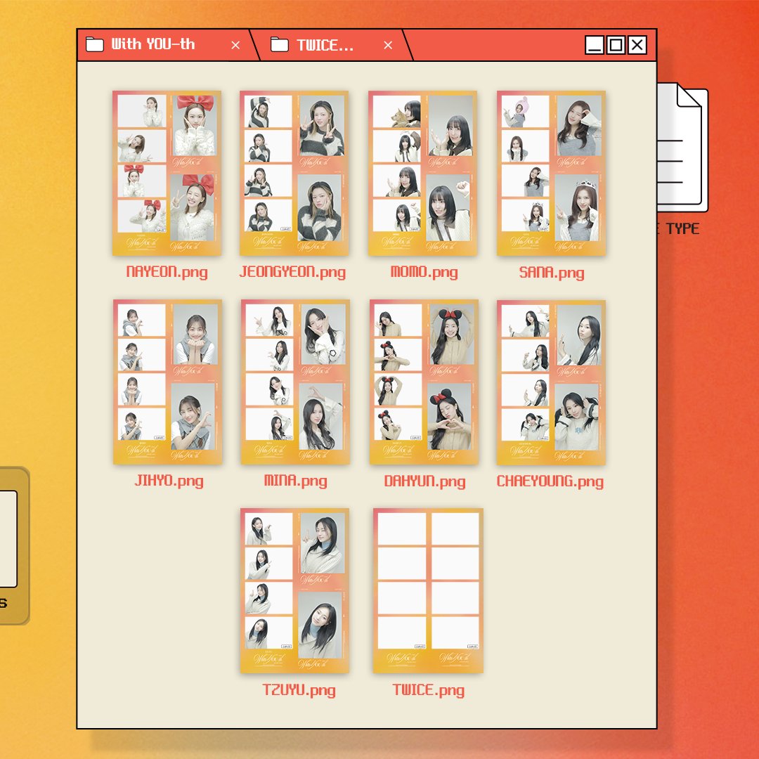Open the MINA.png thumbnail
Screen dimensions: 759x759
pos(295,382)
